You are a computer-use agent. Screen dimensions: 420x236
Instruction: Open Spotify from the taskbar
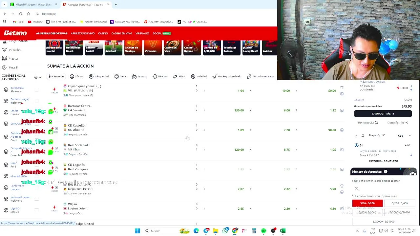(263, 231)
